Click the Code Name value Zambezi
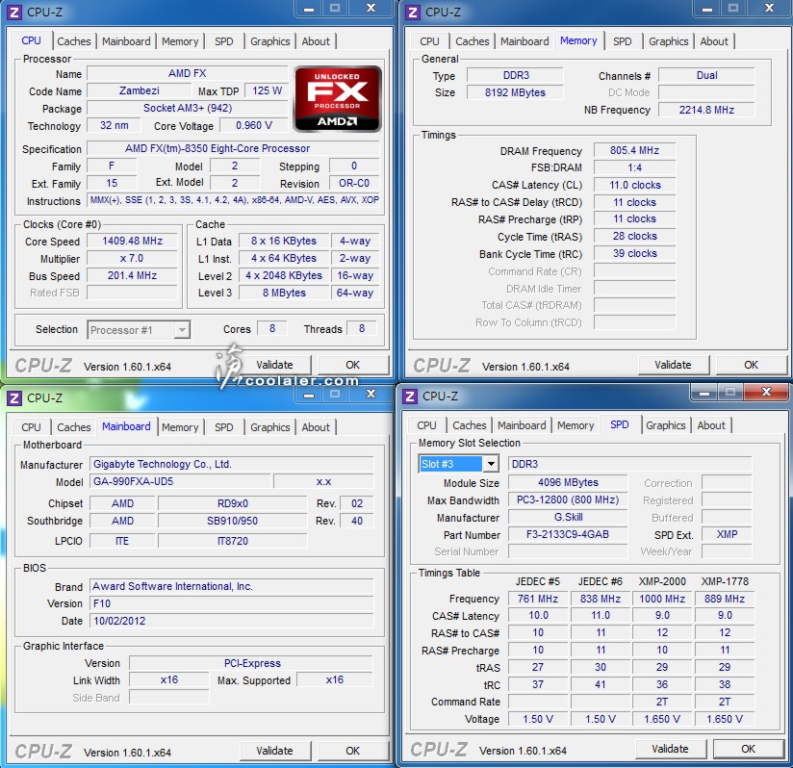Image resolution: width=793 pixels, height=768 pixels. (140, 91)
